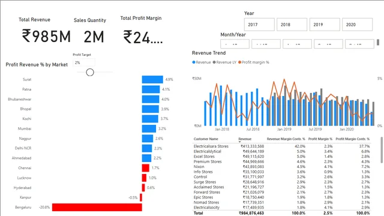This screenshot has width=384, height=216.
Task: Click the Profit Margin % column header
Action: coord(320,139)
